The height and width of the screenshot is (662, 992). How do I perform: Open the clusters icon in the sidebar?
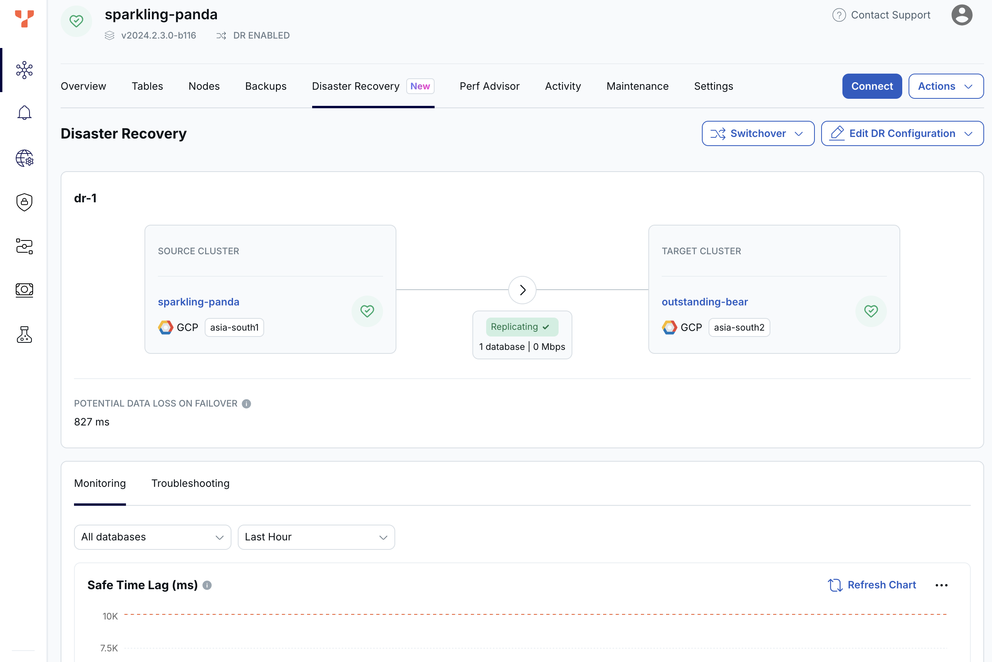(24, 70)
